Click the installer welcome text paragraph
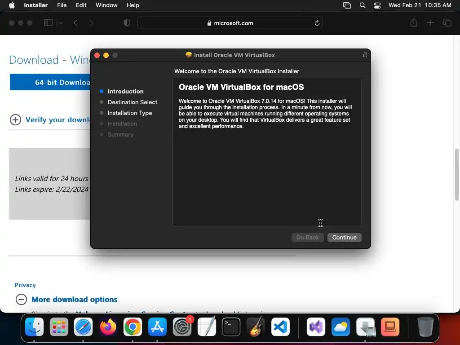 (265, 114)
